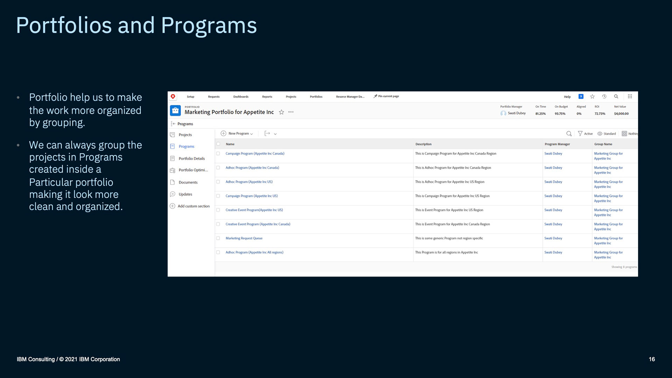
Task: Open the Requests menu
Action: (x=214, y=97)
